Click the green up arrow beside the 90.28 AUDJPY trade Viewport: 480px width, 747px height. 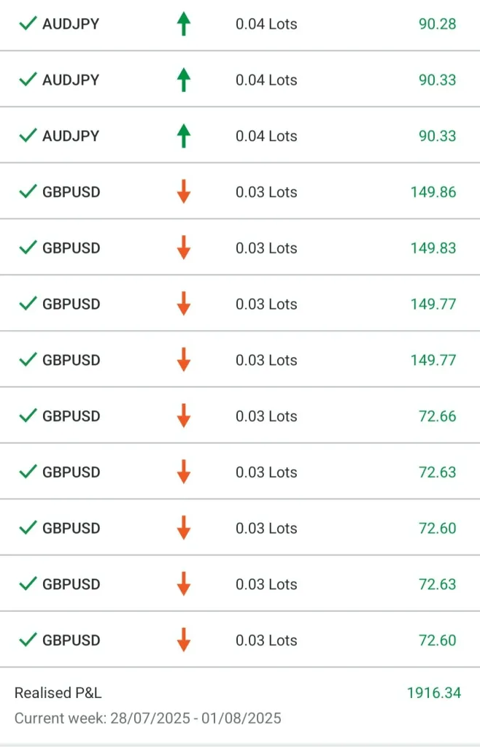pyautogui.click(x=184, y=24)
